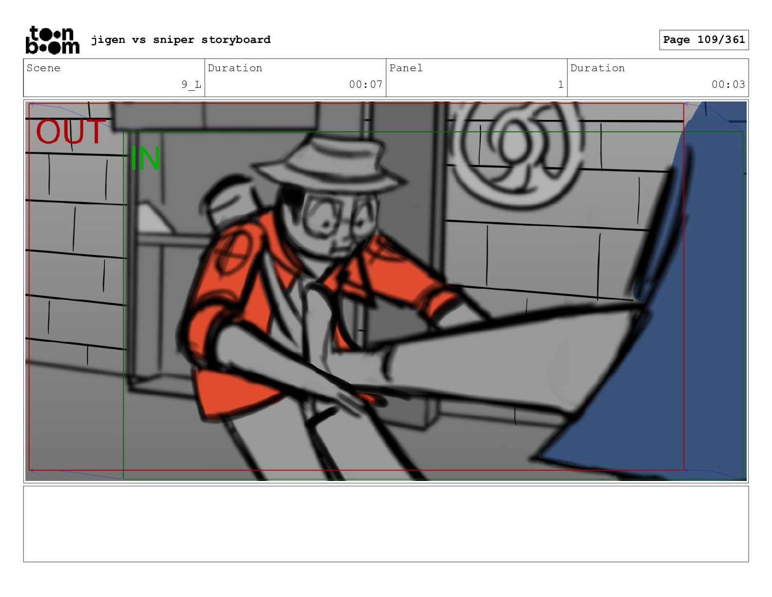Click the "Page 109/361" page indicator

704,40
